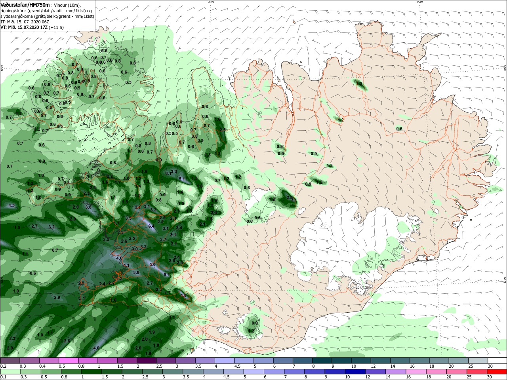Select the pale pink 16–18 swatch, lower legend row
This screenshot has height=380, width=507.
416,372
